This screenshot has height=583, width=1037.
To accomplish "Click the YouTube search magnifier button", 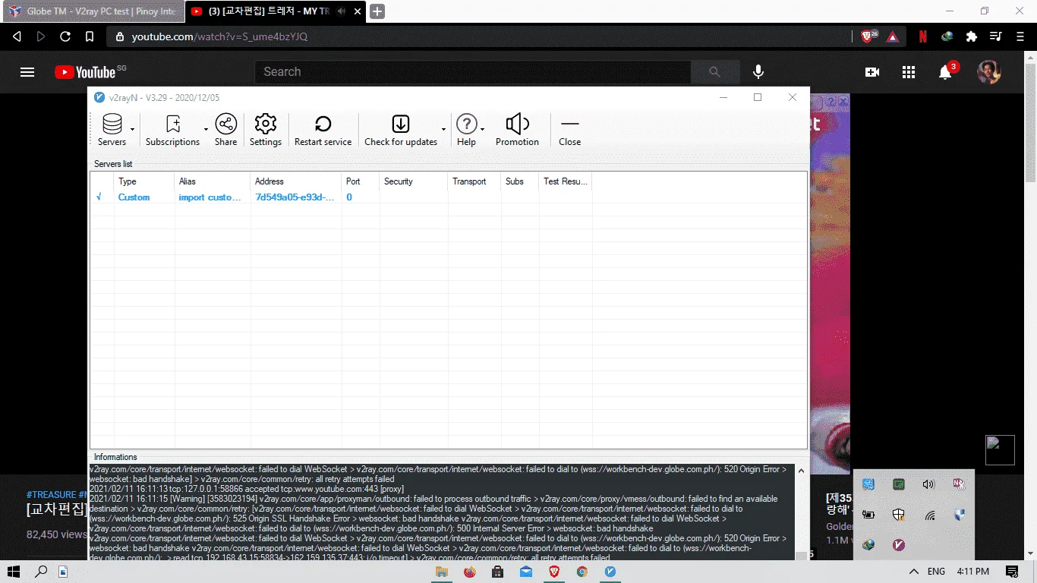I will click(715, 72).
